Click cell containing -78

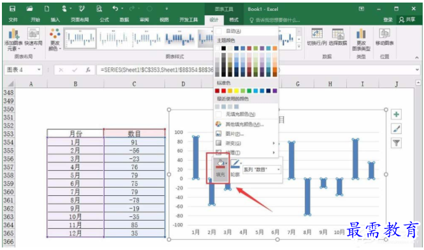click(135, 200)
